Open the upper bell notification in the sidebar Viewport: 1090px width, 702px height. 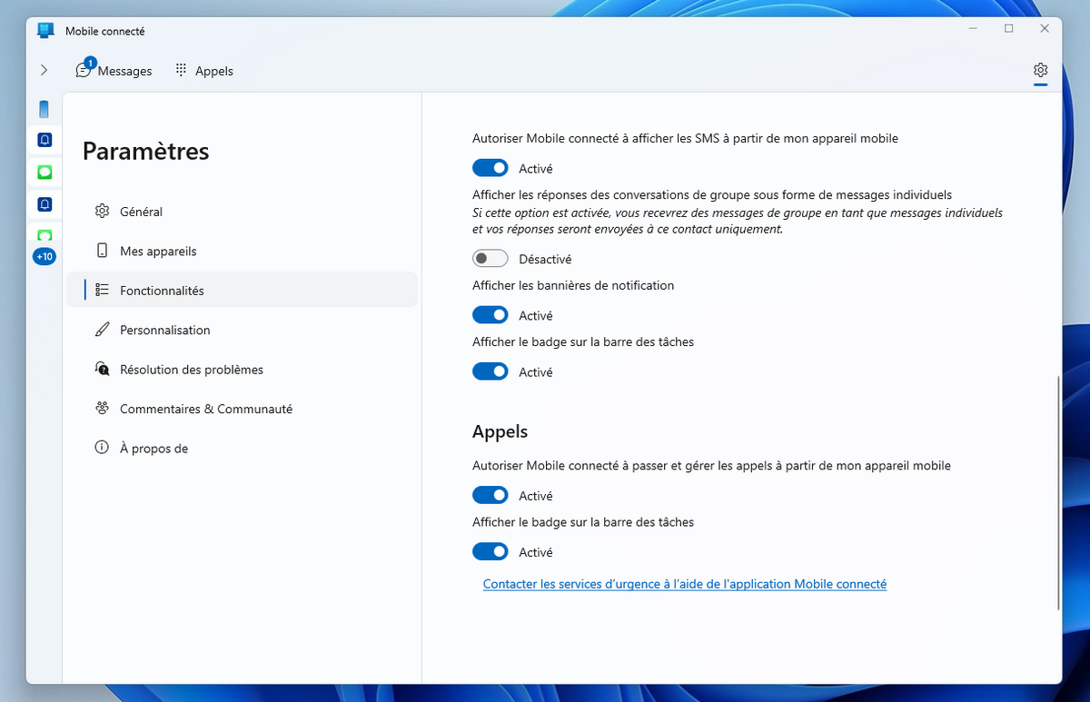click(x=45, y=140)
